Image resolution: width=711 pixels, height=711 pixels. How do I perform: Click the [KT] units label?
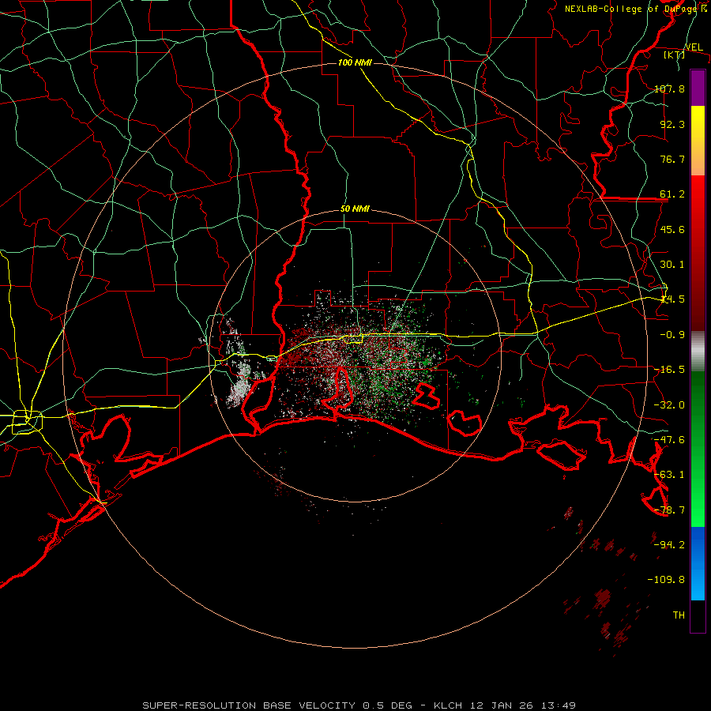pos(675,55)
